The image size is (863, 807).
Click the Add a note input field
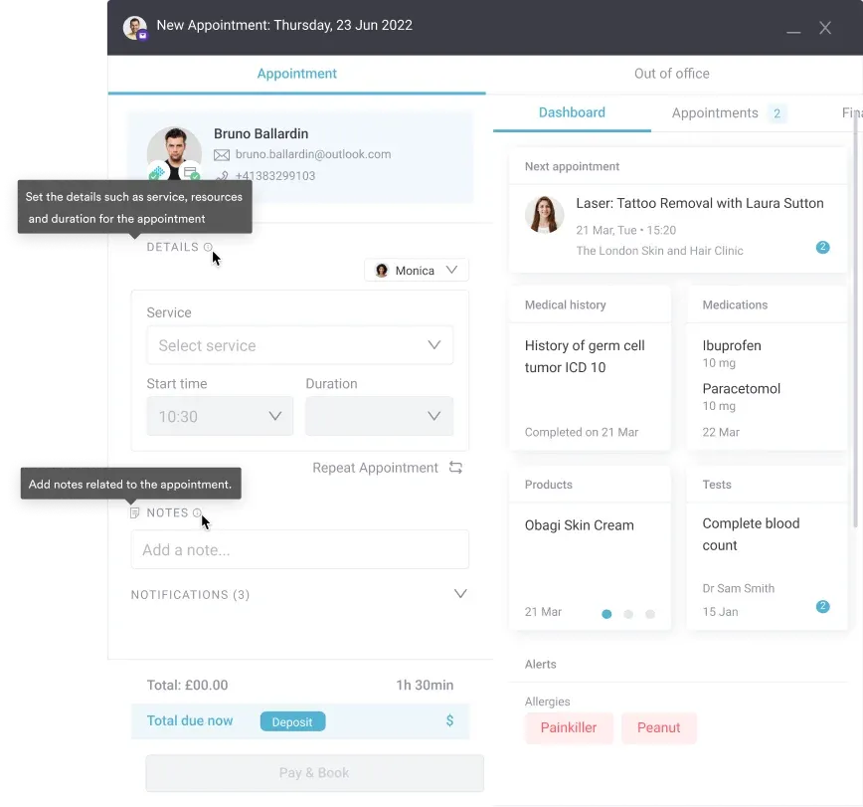[299, 548]
